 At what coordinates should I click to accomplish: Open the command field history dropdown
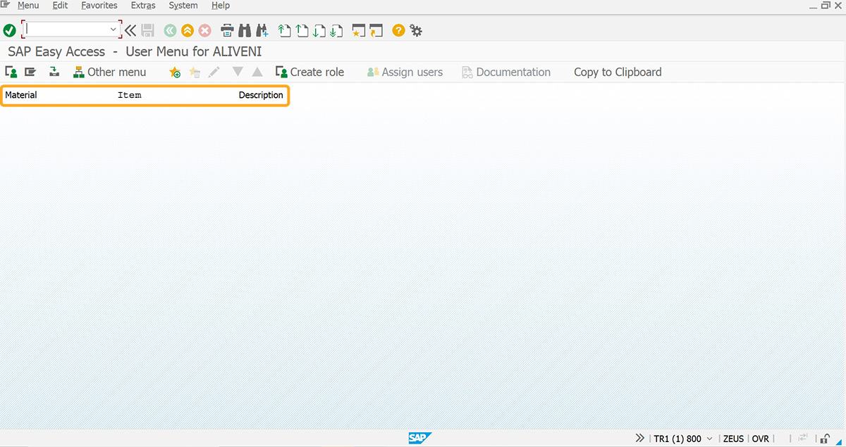(114, 30)
